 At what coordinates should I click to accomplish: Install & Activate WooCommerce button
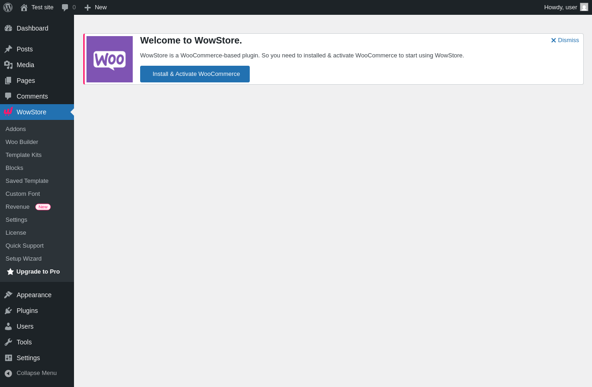195,74
